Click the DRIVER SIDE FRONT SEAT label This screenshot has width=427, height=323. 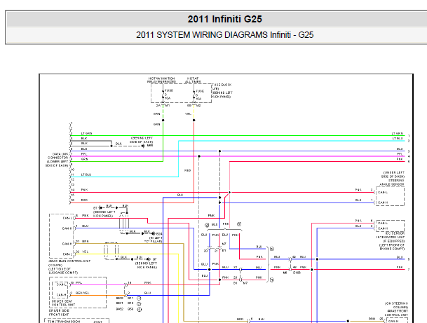point(59,312)
